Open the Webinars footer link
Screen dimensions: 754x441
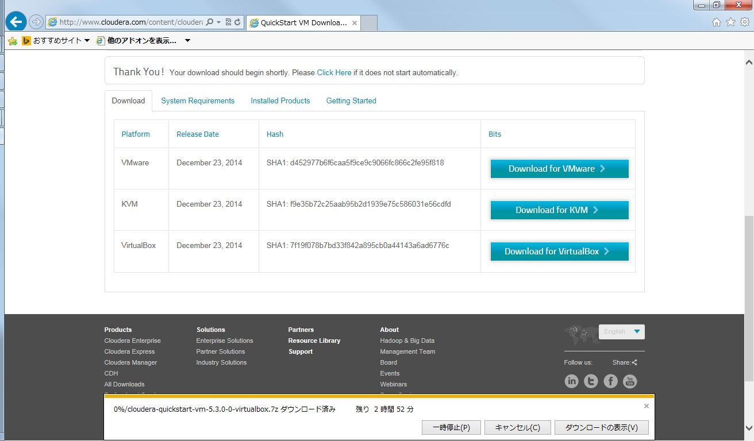tap(393, 384)
